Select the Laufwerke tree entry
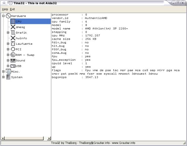Viewport: 187px width, 146px height. [24, 44]
